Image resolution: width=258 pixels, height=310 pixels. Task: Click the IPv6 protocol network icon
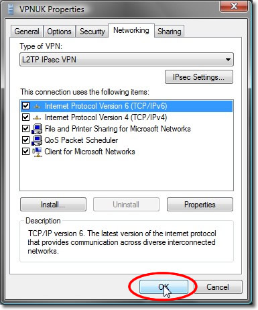tap(37, 106)
